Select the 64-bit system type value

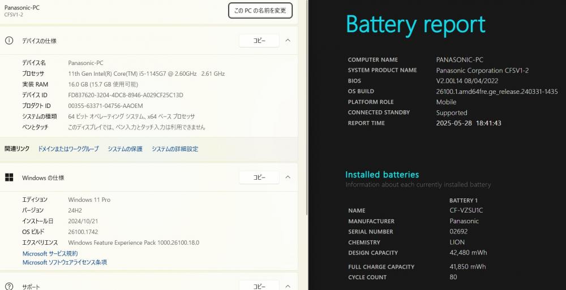131,116
